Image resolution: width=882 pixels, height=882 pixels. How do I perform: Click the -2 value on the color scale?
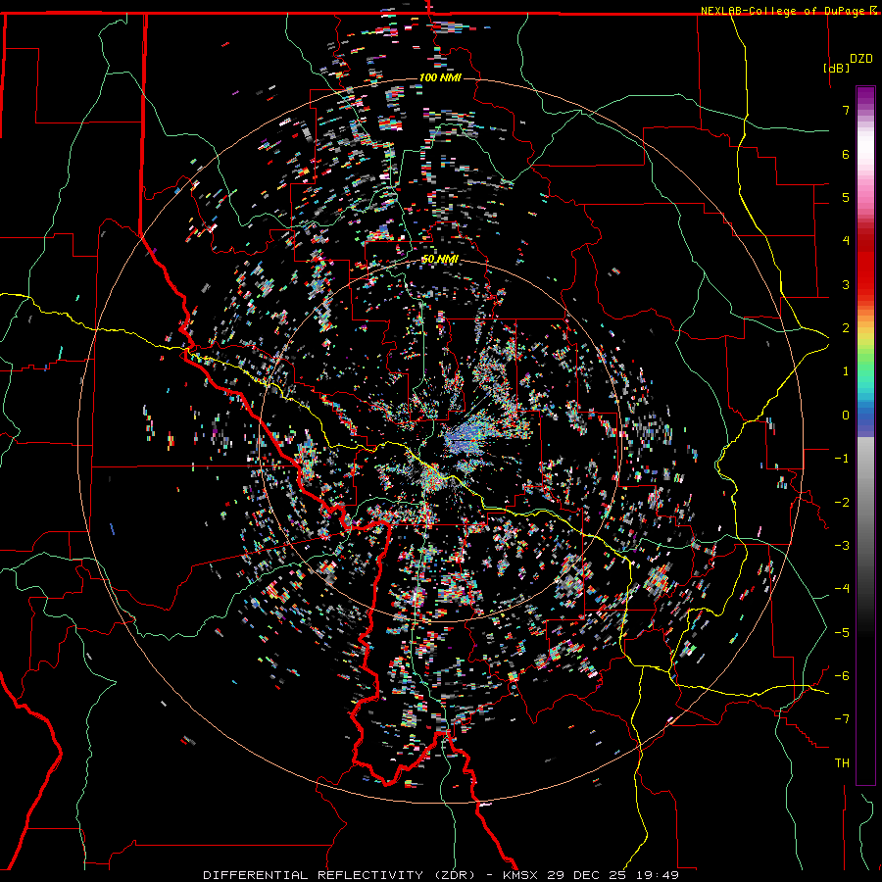point(842,503)
